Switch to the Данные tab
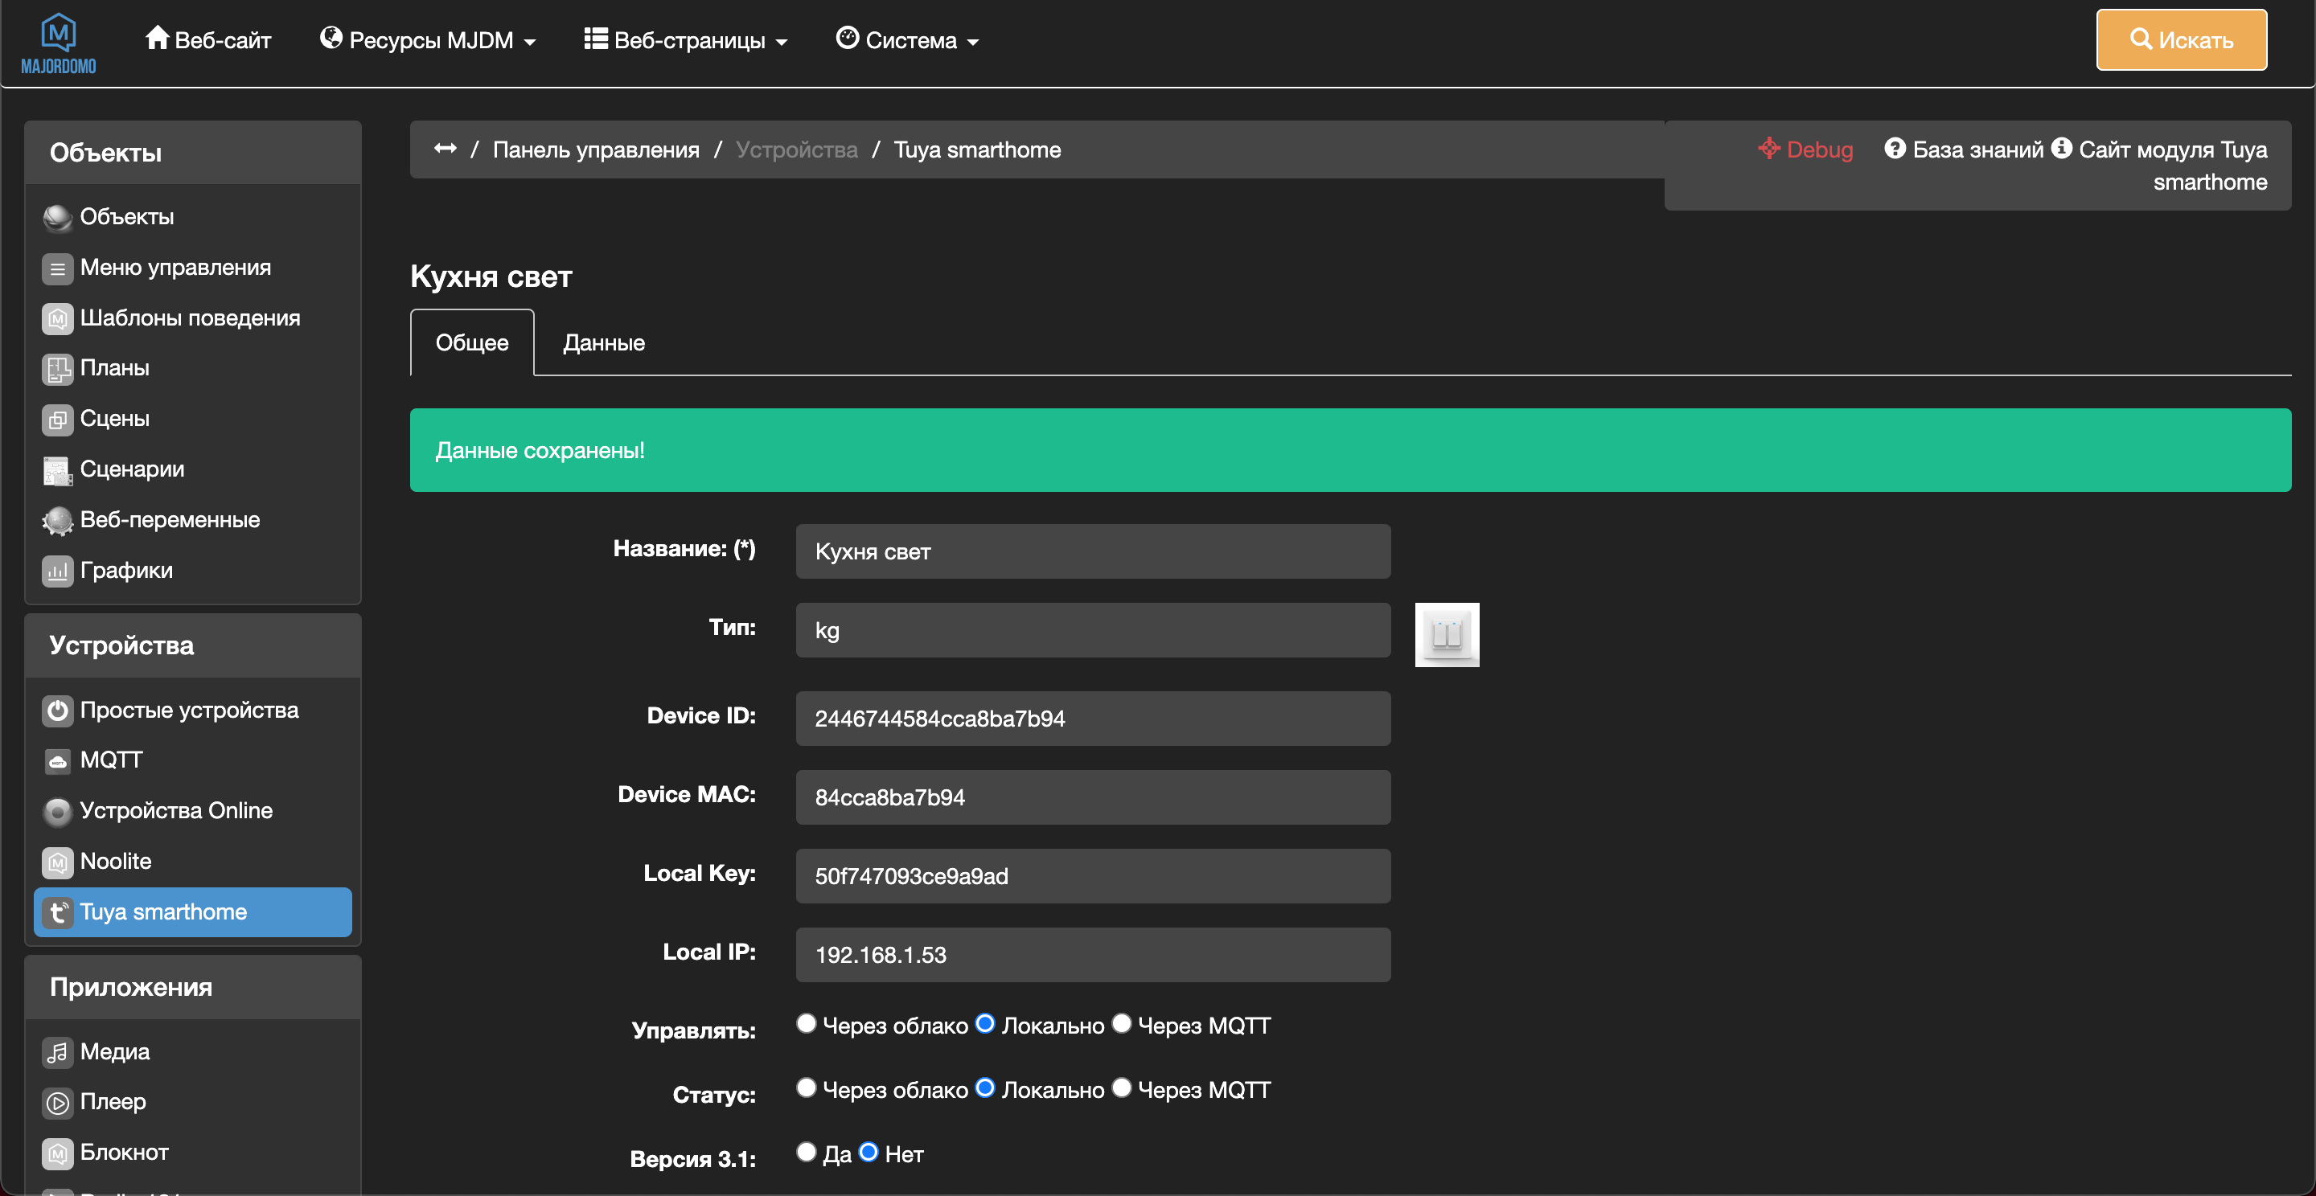The height and width of the screenshot is (1196, 2316). [603, 343]
